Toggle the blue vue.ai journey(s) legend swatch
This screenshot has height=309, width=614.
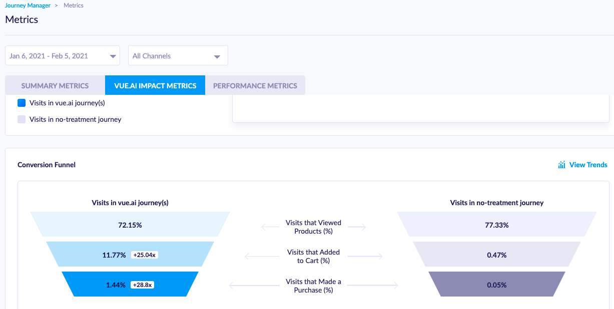(22, 103)
